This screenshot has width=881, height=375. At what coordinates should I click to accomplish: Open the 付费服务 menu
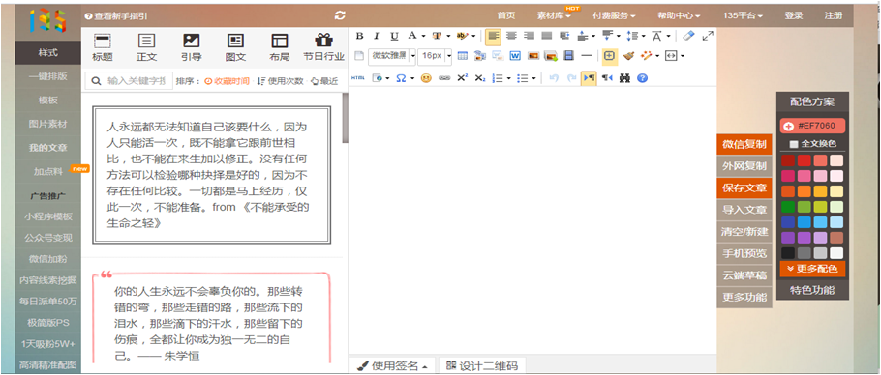click(615, 15)
